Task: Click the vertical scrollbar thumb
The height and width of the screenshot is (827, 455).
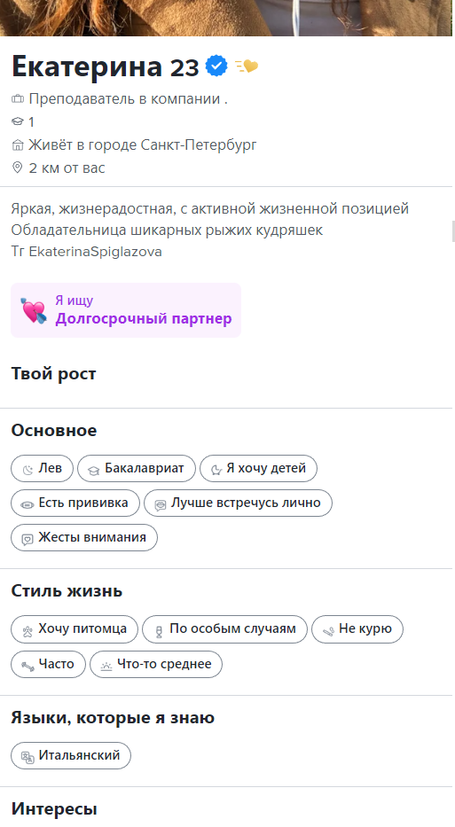Action: (x=453, y=231)
